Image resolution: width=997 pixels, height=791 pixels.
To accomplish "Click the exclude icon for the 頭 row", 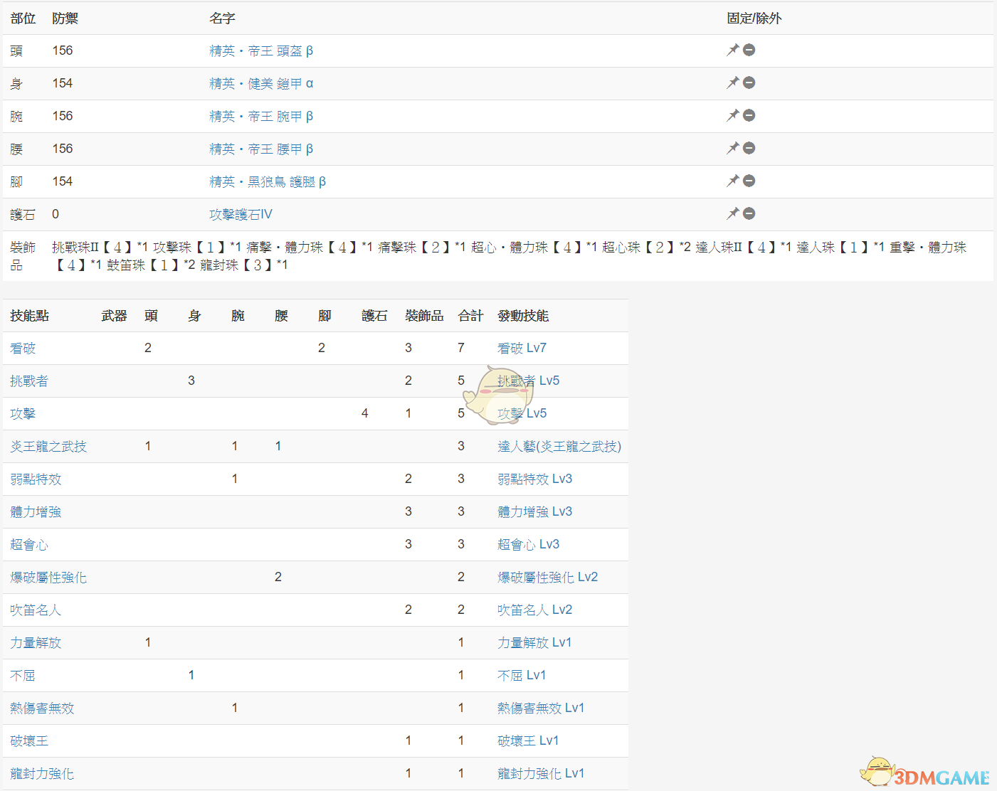I will click(749, 50).
